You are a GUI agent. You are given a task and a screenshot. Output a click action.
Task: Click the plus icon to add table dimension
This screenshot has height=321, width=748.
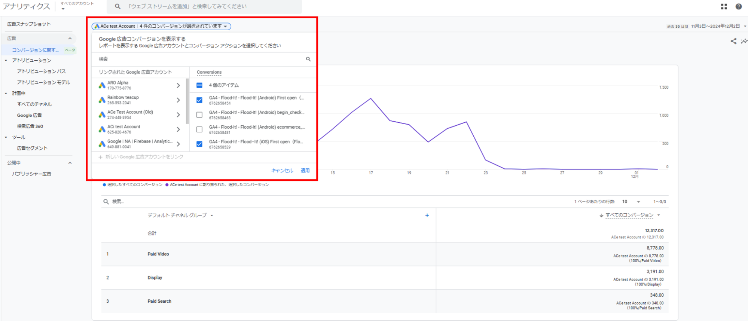pos(427,215)
